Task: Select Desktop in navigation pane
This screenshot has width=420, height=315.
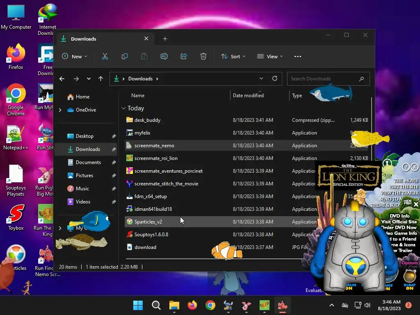Action: tap(84, 136)
